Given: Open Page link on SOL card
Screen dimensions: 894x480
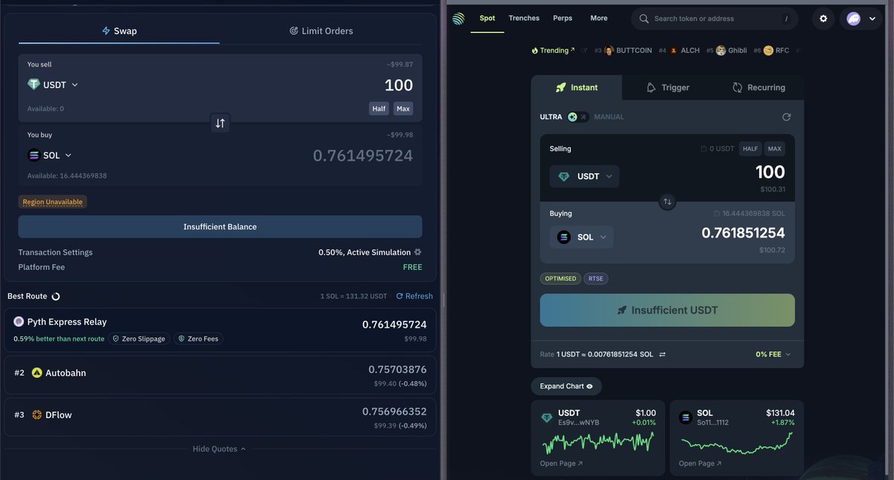Looking at the screenshot, I should click(x=700, y=464).
